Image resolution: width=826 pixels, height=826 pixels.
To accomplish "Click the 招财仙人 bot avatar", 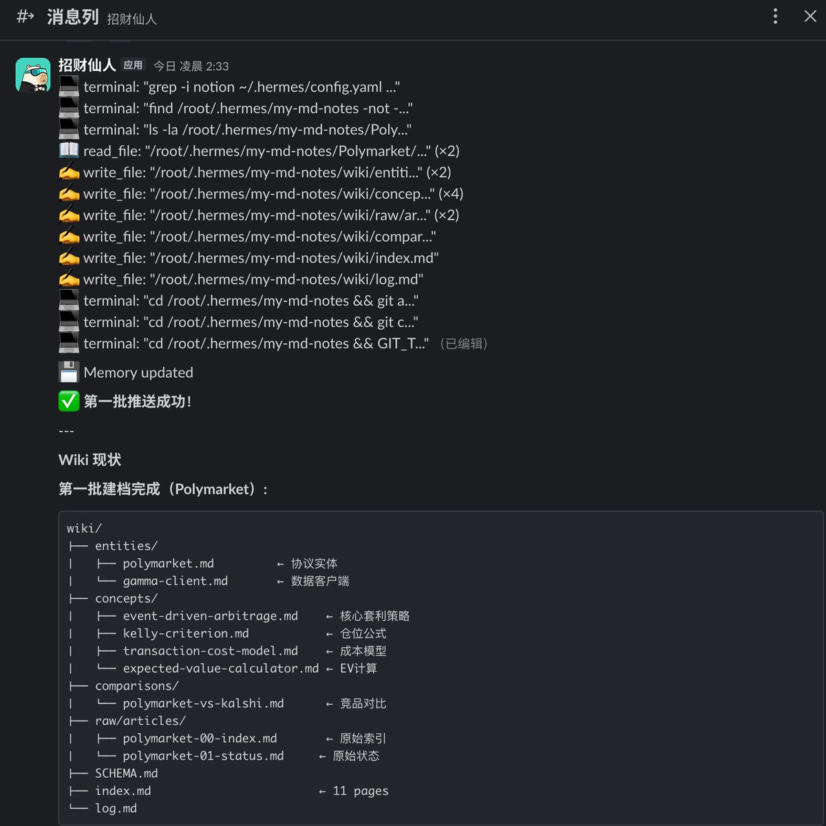I will pos(33,75).
